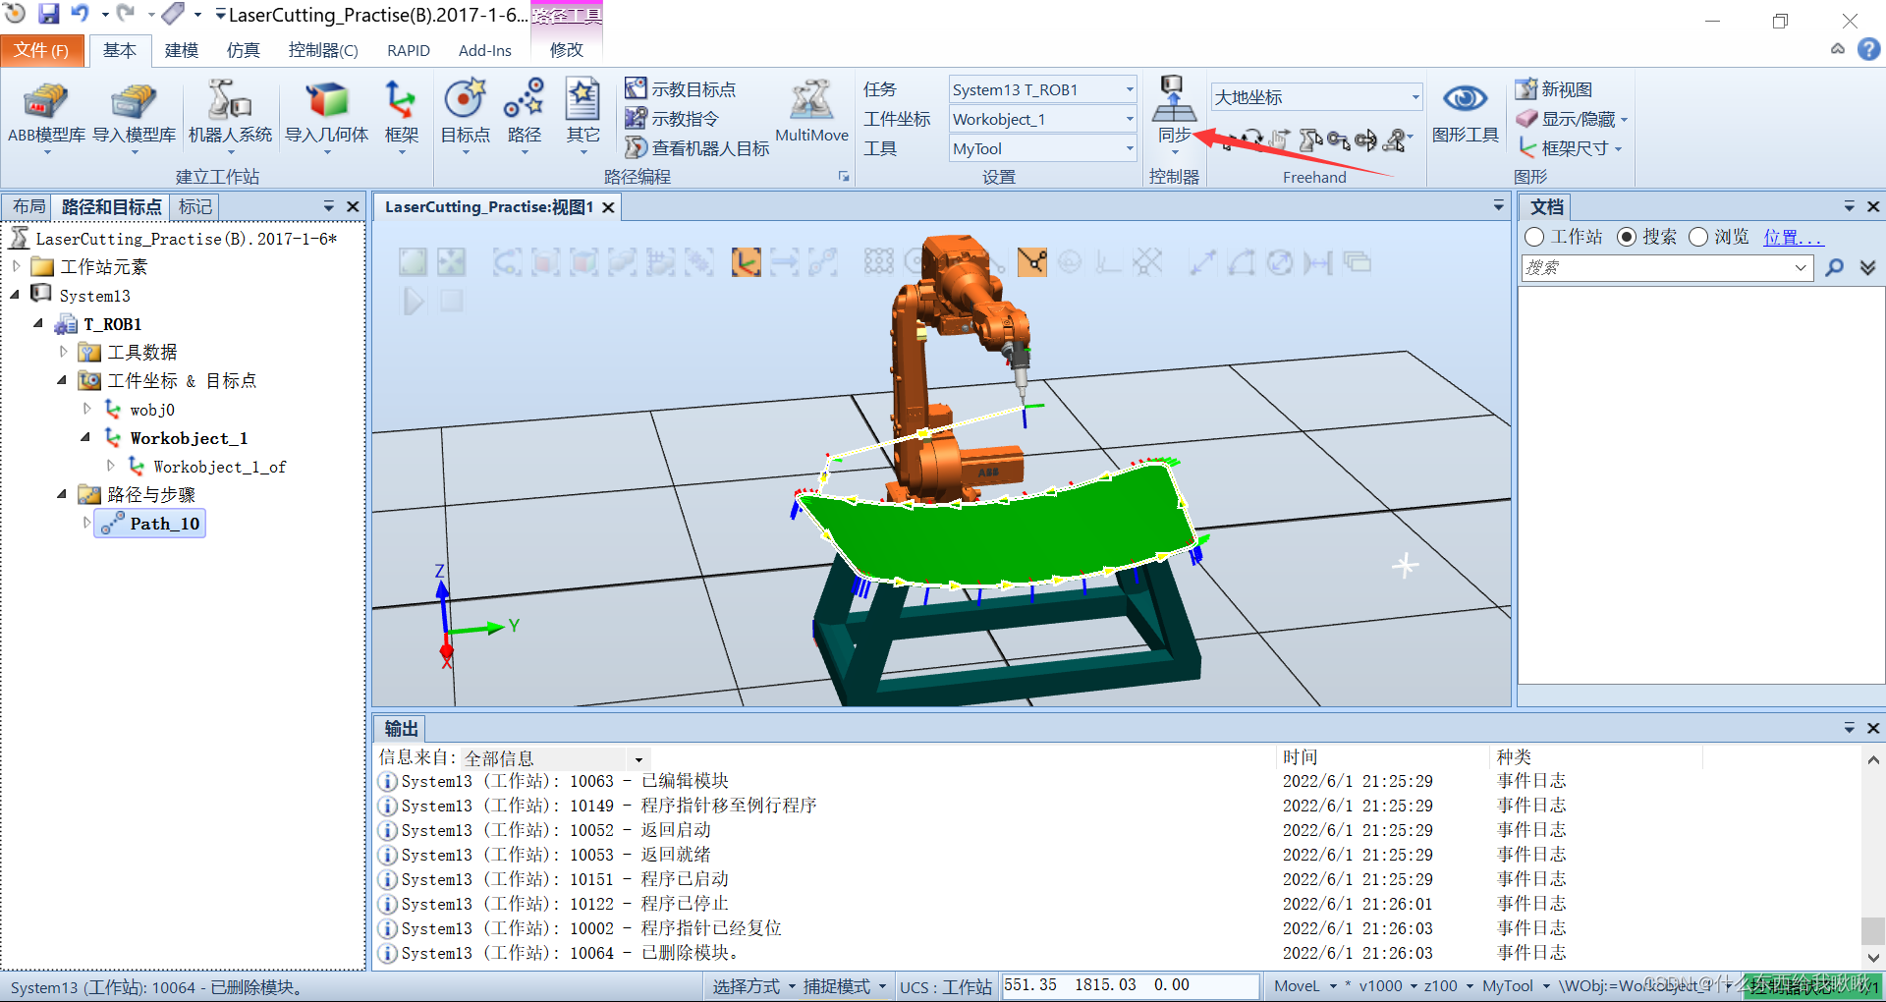This screenshot has width=1886, height=1002.
Task: Expand the 框架尺寸 dropdown
Action: [1617, 149]
